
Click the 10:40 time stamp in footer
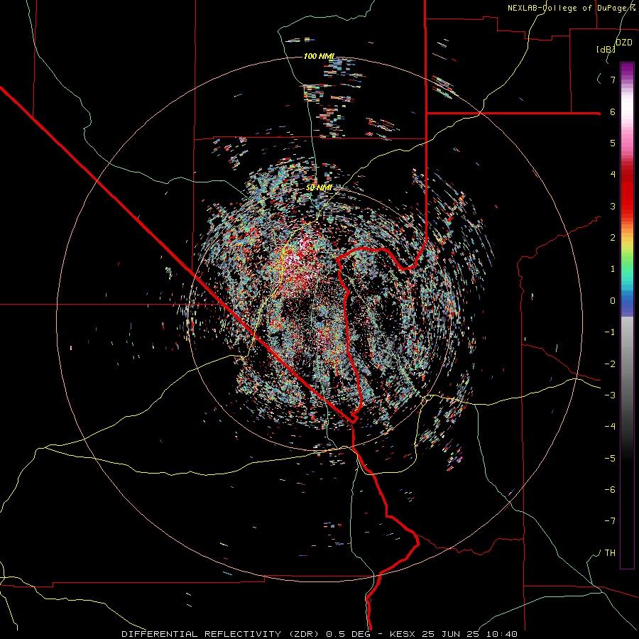click(x=502, y=634)
